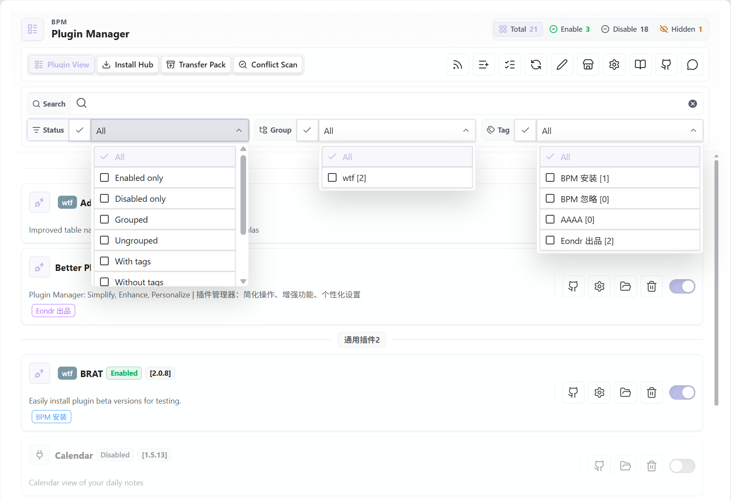Click the Enable 3 counter

click(x=570, y=29)
